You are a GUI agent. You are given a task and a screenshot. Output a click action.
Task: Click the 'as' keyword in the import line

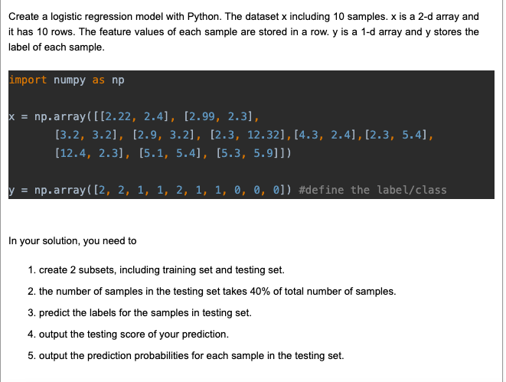coord(99,80)
